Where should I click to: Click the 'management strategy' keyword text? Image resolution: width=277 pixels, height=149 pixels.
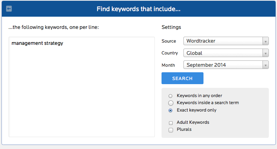[37, 43]
